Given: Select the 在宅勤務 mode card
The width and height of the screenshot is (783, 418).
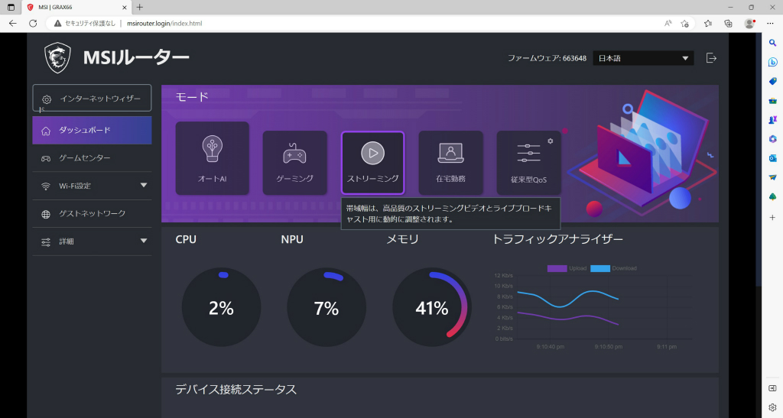Looking at the screenshot, I should [x=450, y=163].
